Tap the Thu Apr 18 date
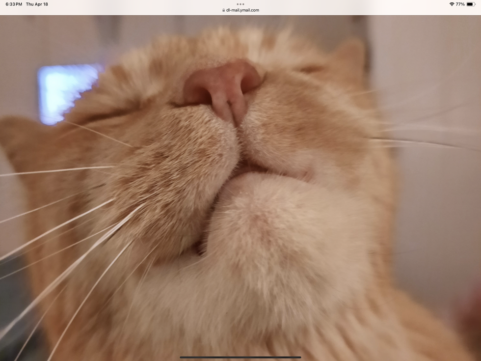The width and height of the screenshot is (481, 361). [37, 4]
